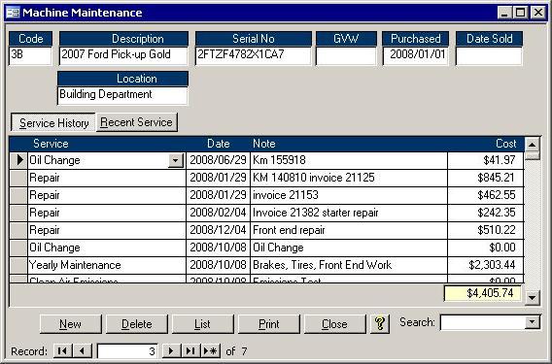The width and height of the screenshot is (552, 364).
Task: Click cost cell $41.97
Action: coord(486,160)
